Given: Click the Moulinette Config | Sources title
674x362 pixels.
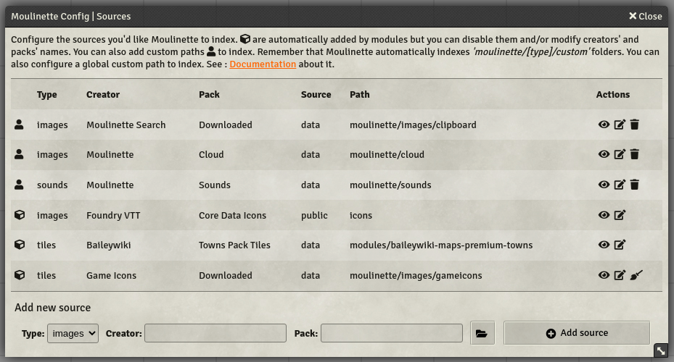Looking at the screenshot, I should (71, 17).
